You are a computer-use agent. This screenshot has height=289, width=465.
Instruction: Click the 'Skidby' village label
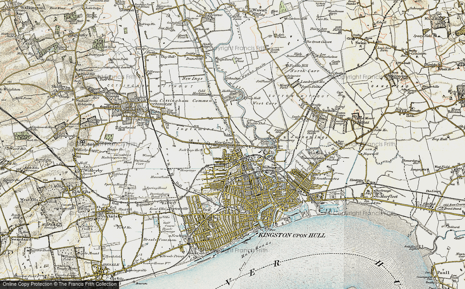[x=59, y=86]
